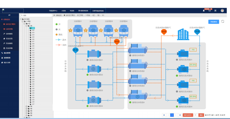Open the 每页 24 项 page-size dropdown

click(187, 115)
